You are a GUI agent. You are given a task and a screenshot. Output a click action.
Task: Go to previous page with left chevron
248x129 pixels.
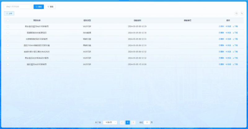(122, 123)
